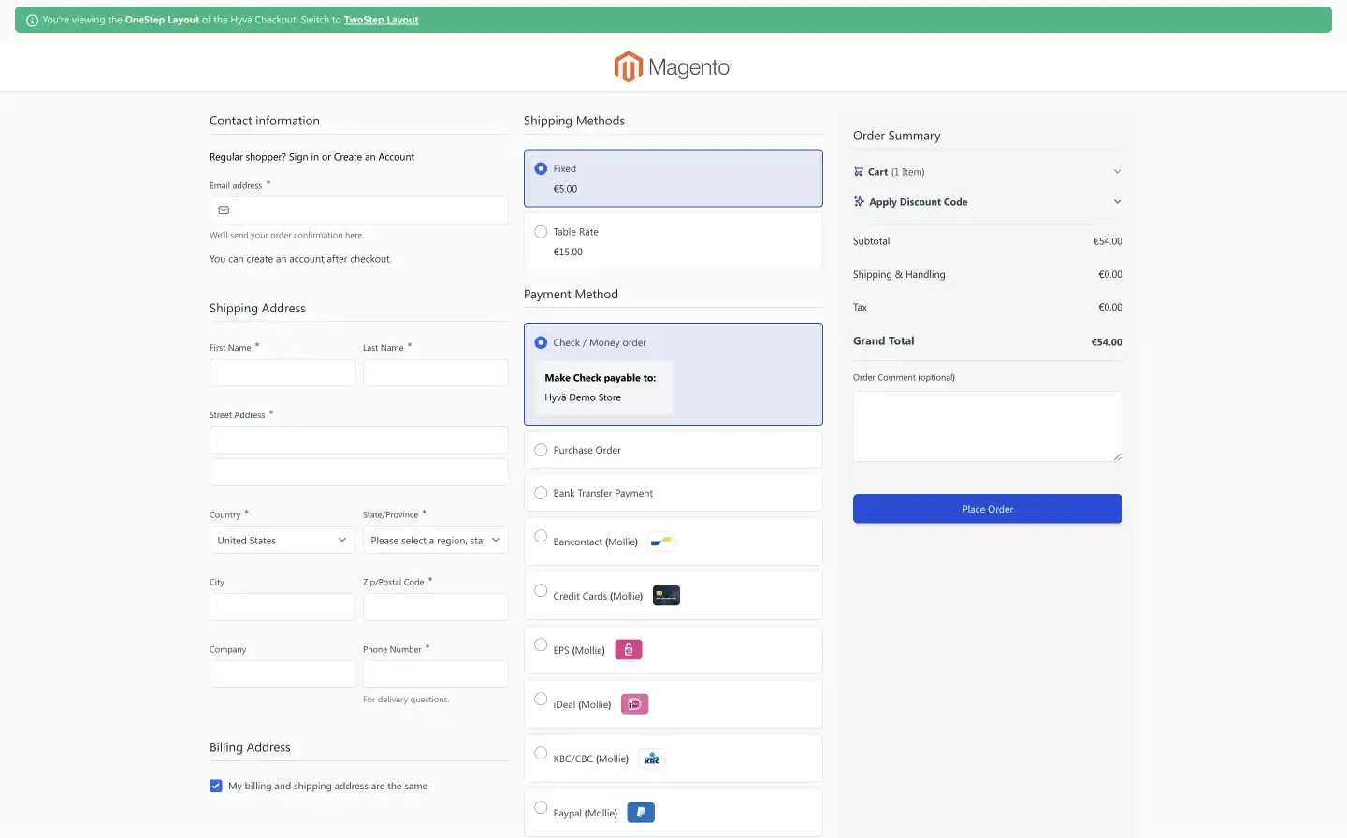Uncheck billing and shipping address are the same
The height and width of the screenshot is (838, 1347).
point(216,786)
